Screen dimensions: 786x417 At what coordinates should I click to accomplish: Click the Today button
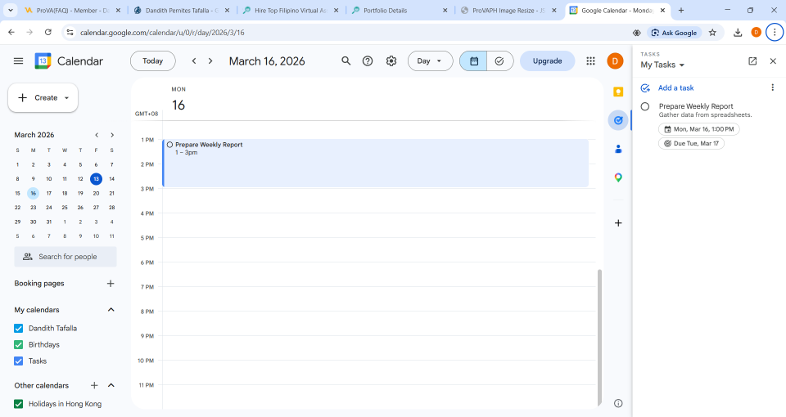(153, 61)
